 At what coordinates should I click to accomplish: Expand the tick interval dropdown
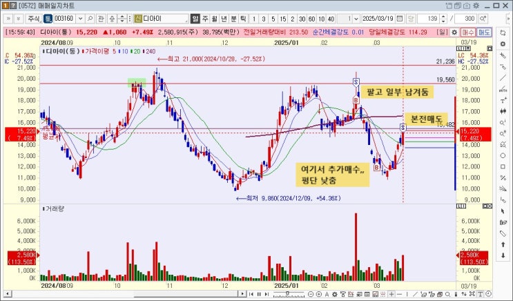point(356,19)
